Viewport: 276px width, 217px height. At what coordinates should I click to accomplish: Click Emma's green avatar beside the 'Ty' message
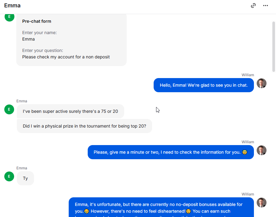[9, 176]
